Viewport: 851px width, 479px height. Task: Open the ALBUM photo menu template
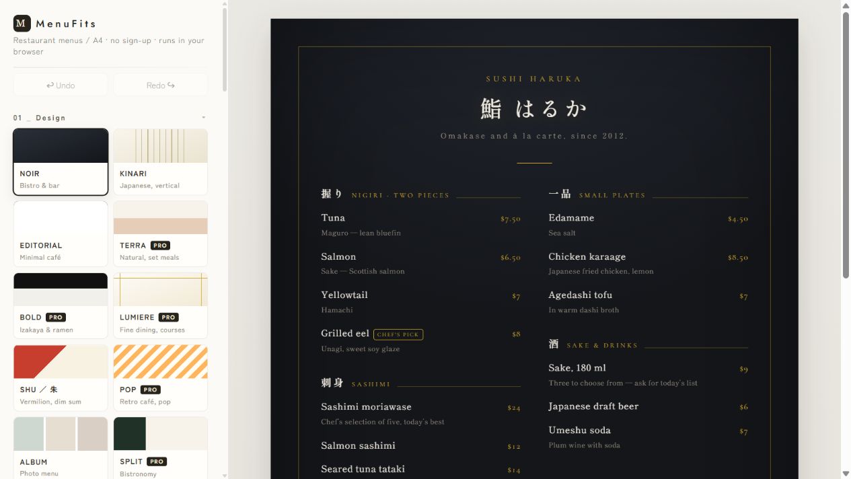point(61,448)
